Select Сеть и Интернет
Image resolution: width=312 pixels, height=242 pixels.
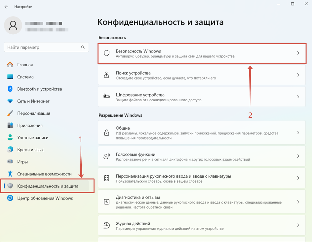coord(46,101)
